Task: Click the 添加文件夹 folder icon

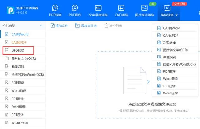Action: pos(77,25)
